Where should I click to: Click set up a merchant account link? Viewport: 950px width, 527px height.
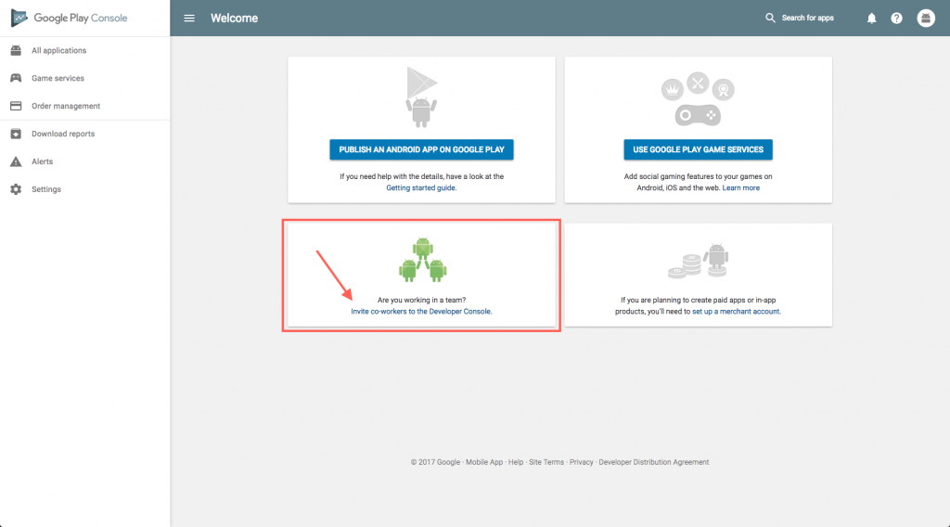(736, 312)
